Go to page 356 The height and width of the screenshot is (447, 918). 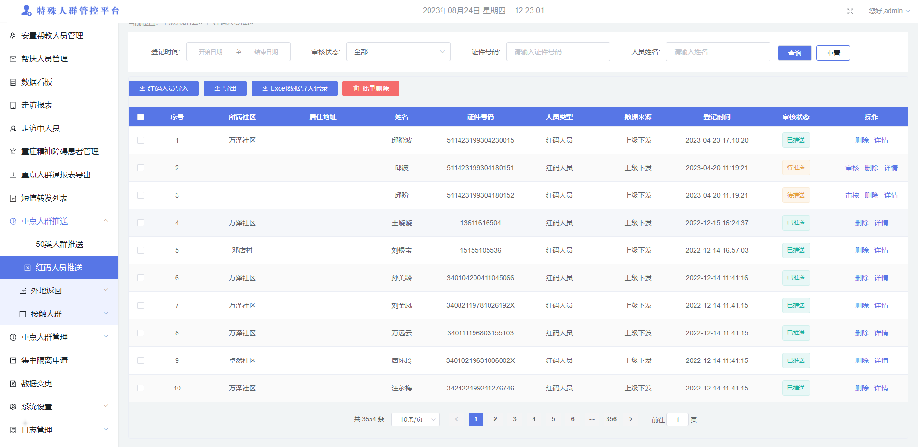611,419
